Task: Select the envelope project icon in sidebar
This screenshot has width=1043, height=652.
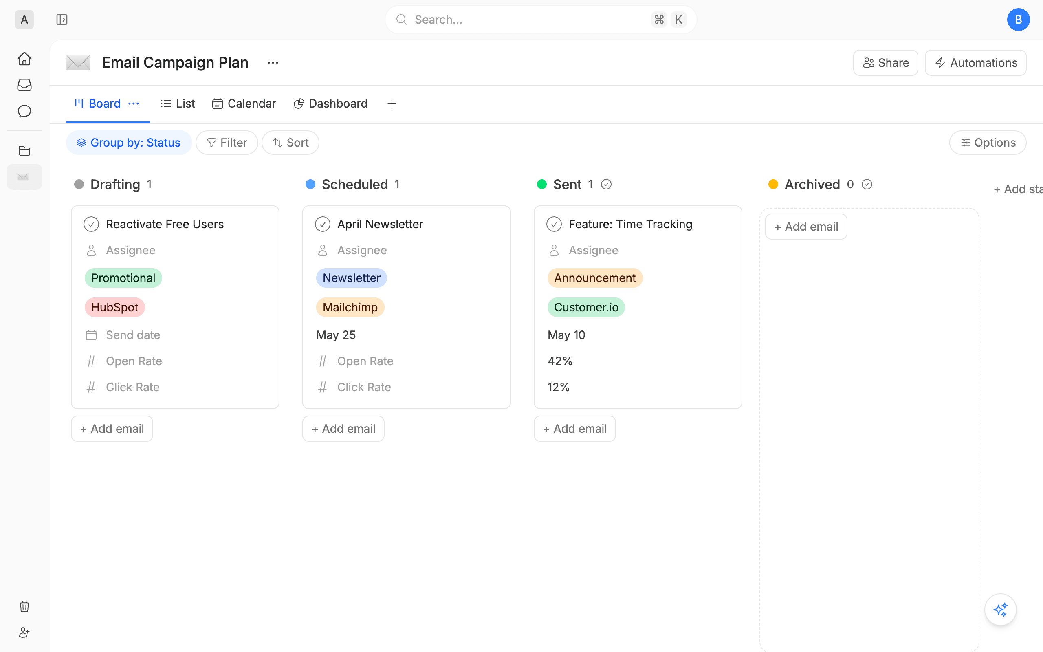Action: [24, 177]
